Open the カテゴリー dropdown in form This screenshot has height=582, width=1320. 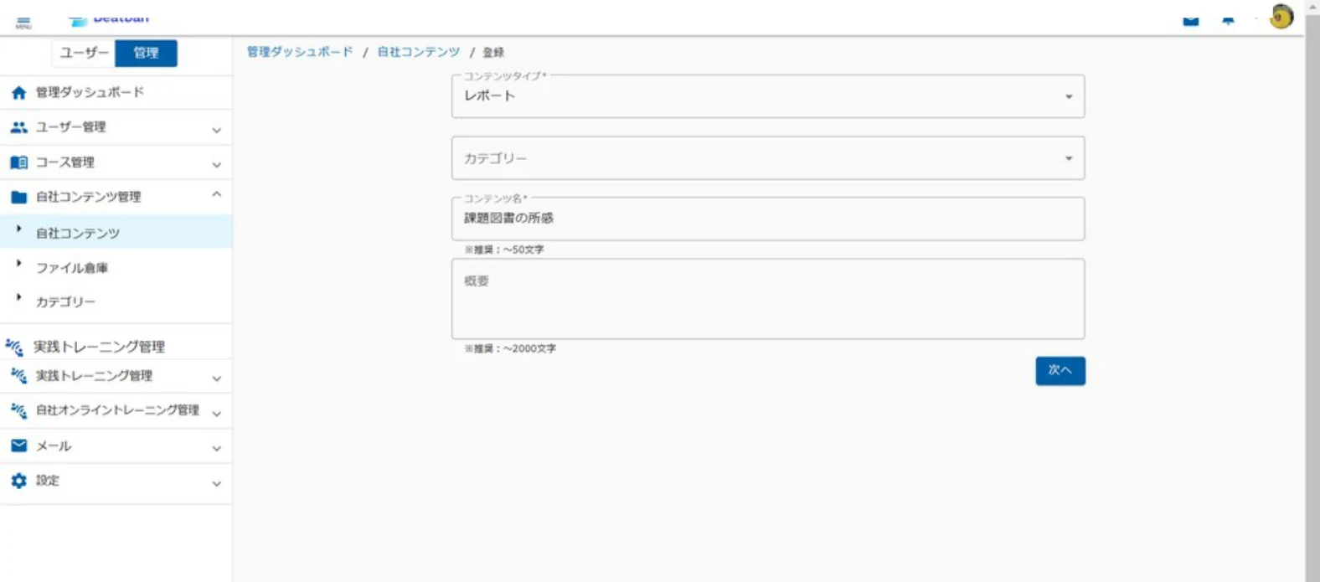tap(768, 158)
